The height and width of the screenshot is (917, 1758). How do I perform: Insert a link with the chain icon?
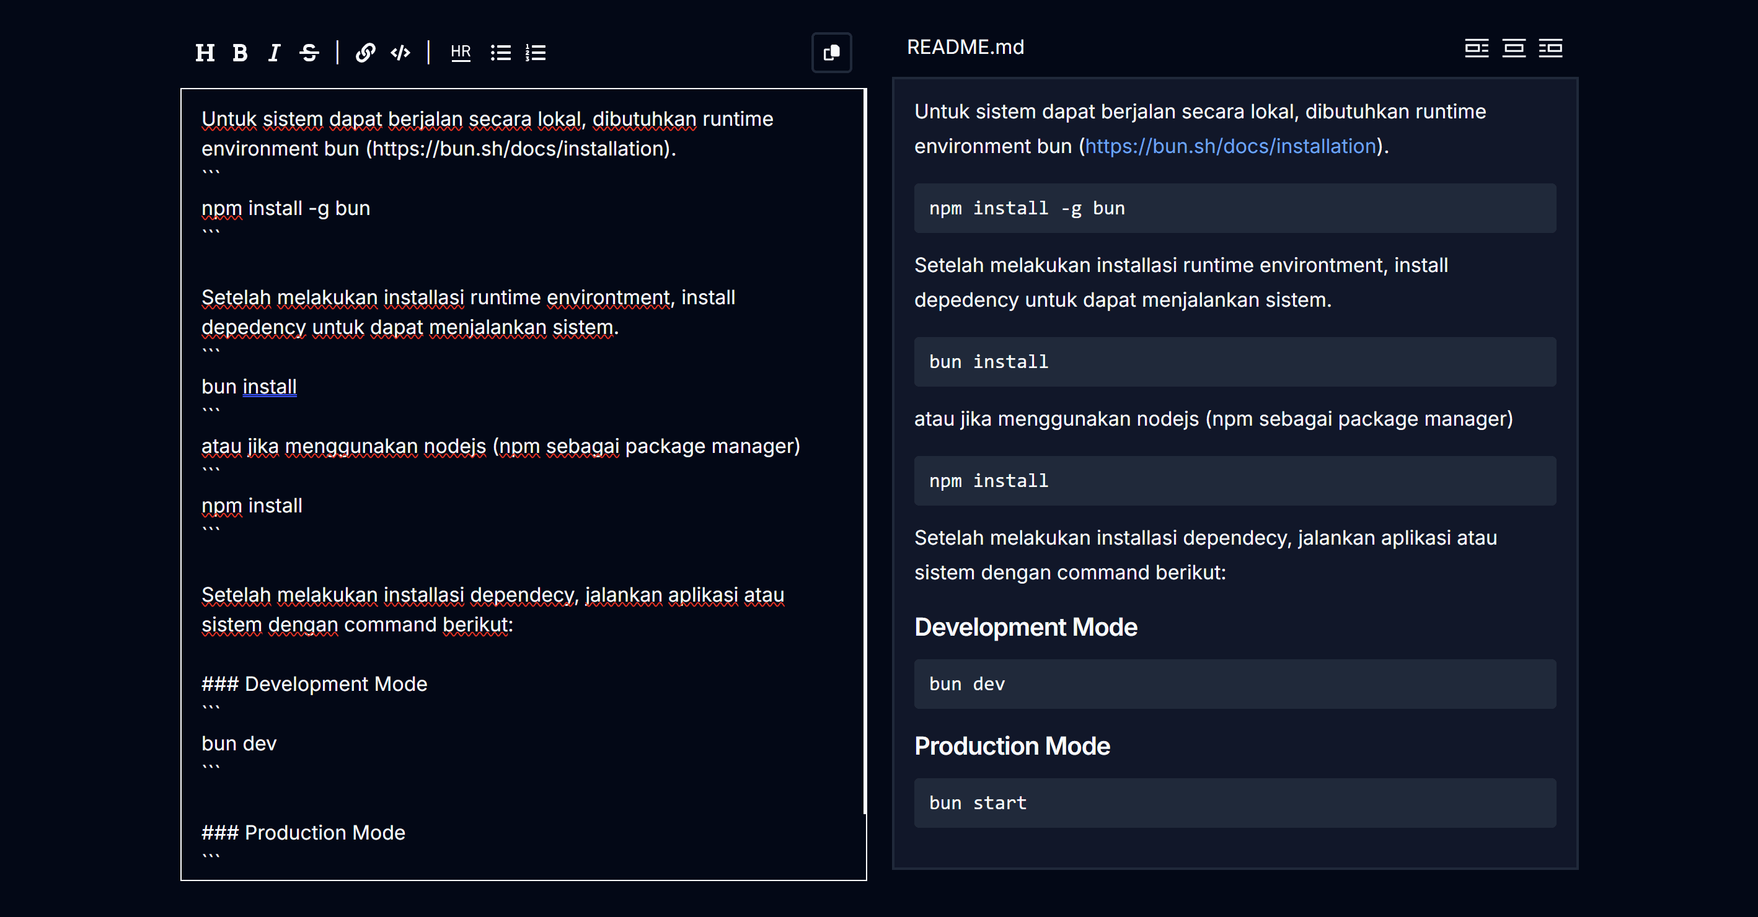(x=365, y=53)
